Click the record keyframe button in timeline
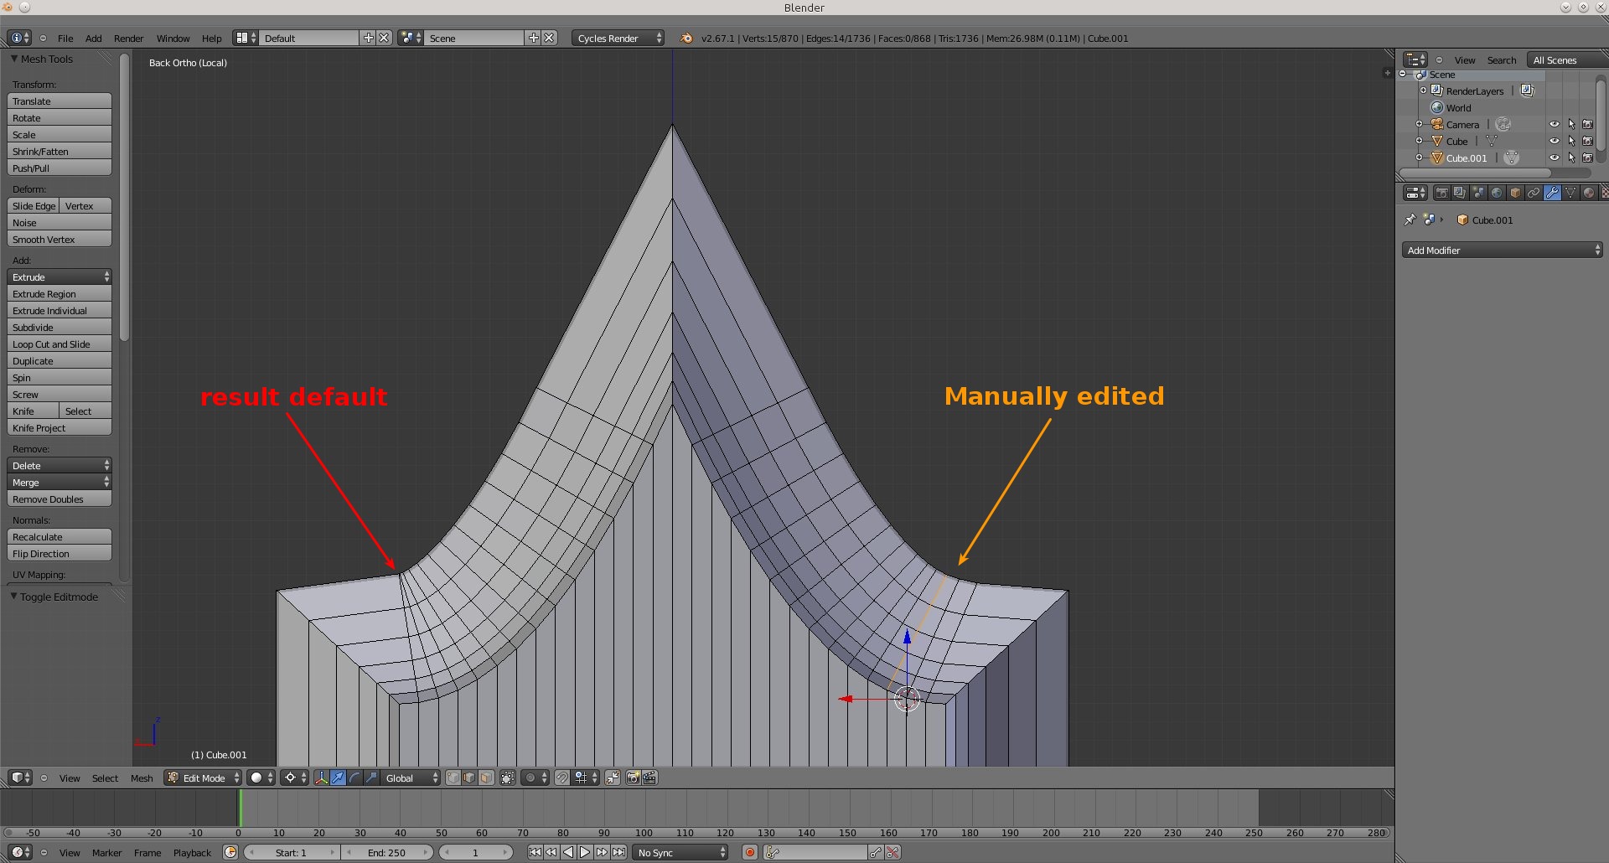The image size is (1609, 863). (x=750, y=853)
